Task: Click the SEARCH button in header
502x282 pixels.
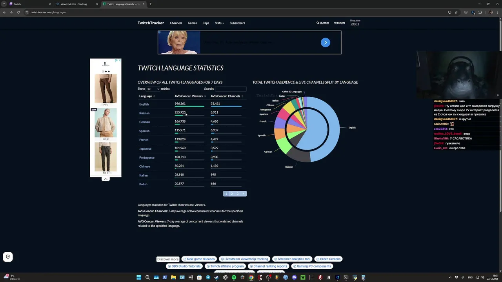Action: (x=323, y=23)
